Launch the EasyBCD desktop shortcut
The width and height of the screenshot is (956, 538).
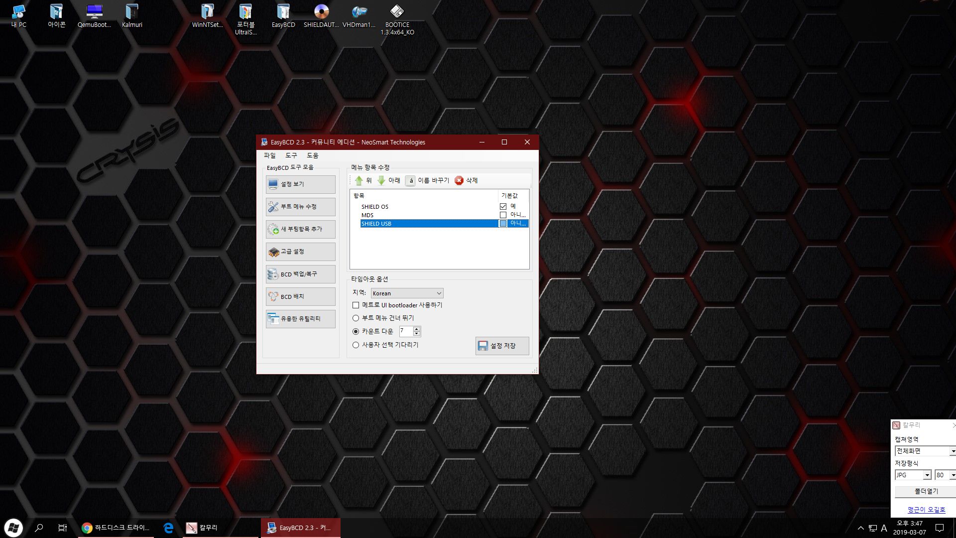click(x=283, y=16)
